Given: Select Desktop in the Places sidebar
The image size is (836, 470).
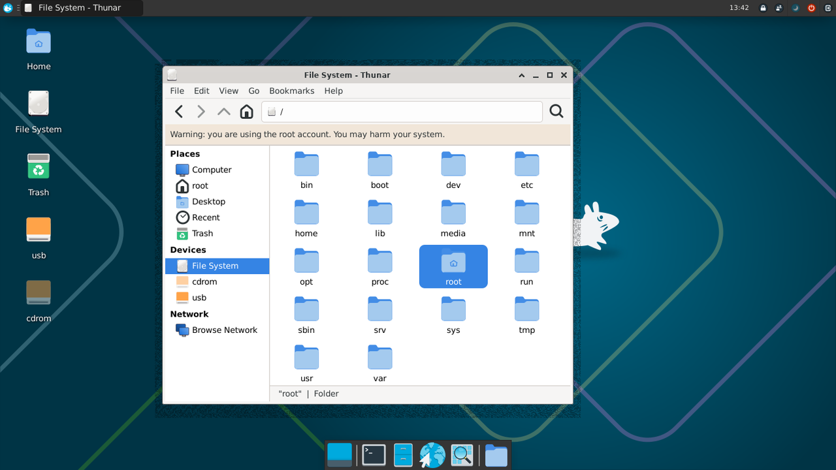Looking at the screenshot, I should pyautogui.click(x=217, y=202).
